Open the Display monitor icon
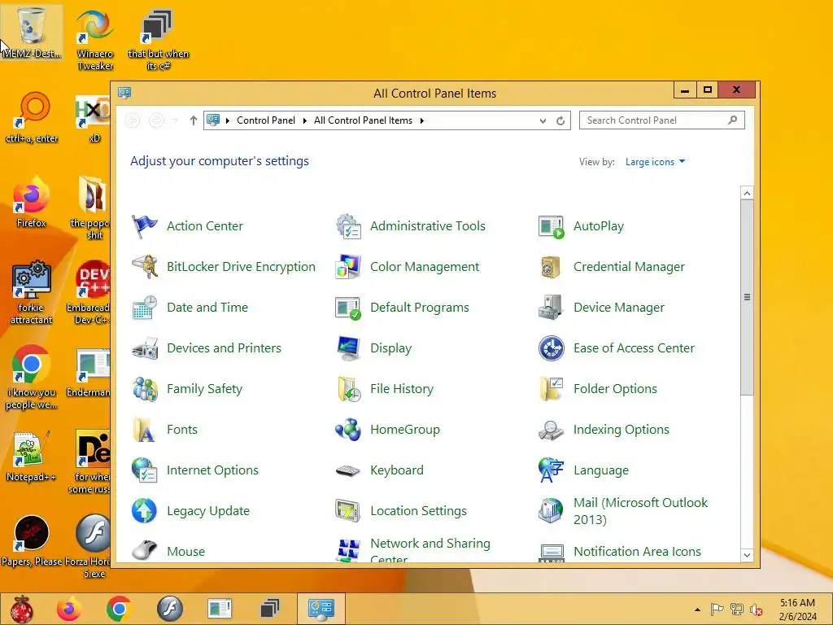Screen dimensions: 833x625 (348, 348)
